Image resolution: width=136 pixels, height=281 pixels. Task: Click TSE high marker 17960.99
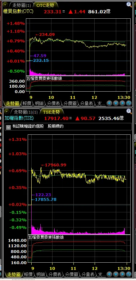click(54, 165)
